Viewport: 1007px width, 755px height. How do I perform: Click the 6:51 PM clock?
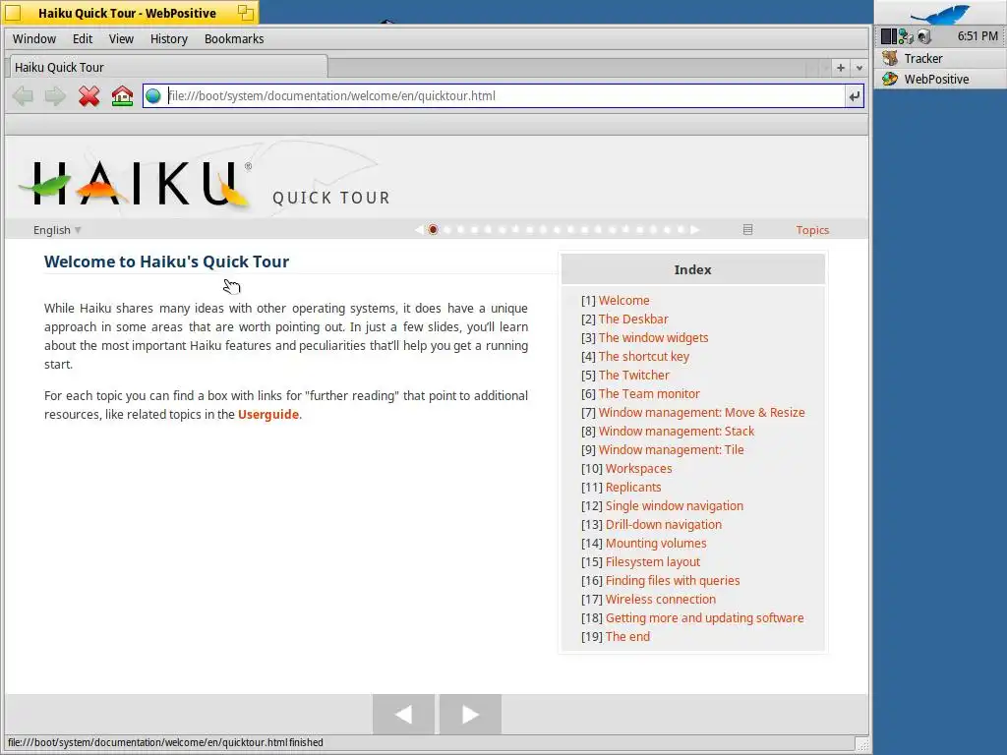tap(977, 36)
